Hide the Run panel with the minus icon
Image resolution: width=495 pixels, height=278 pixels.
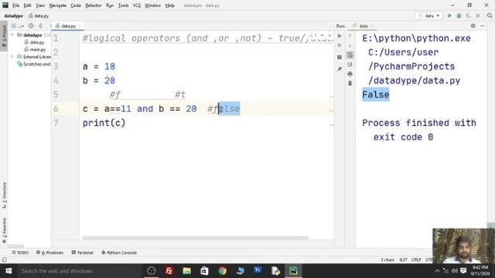[483, 25]
